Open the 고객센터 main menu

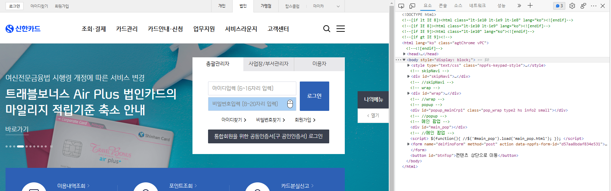278,29
